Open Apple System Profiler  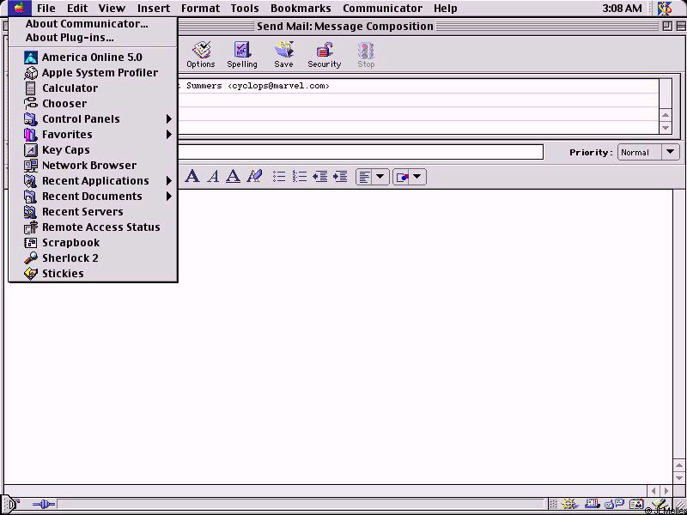click(93, 73)
